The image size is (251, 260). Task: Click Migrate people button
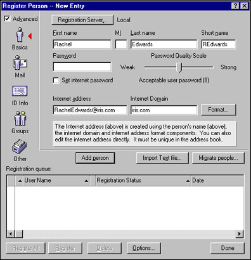pyautogui.click(x=218, y=158)
